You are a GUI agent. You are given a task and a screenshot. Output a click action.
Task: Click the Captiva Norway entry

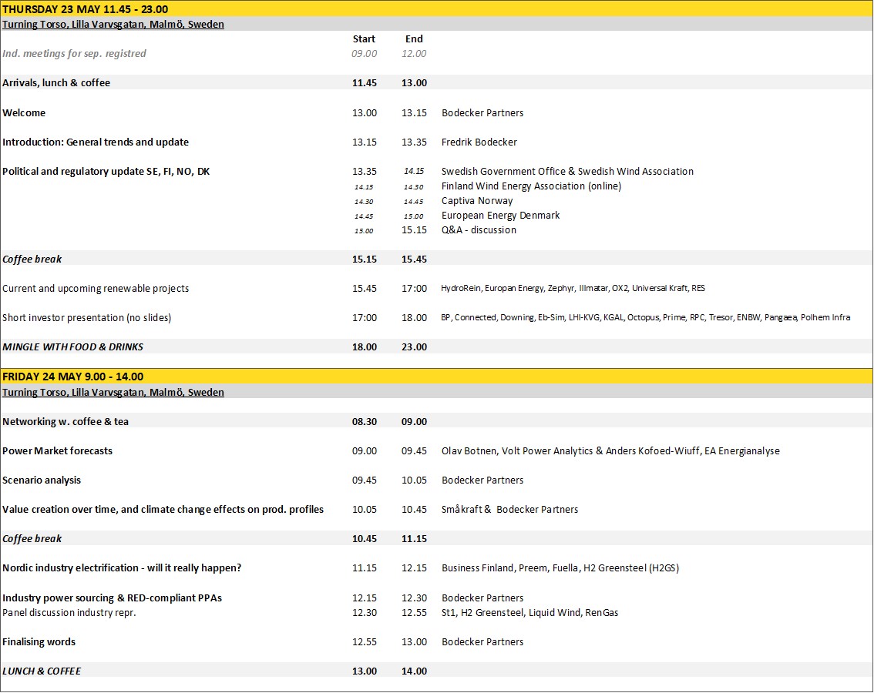click(x=477, y=200)
